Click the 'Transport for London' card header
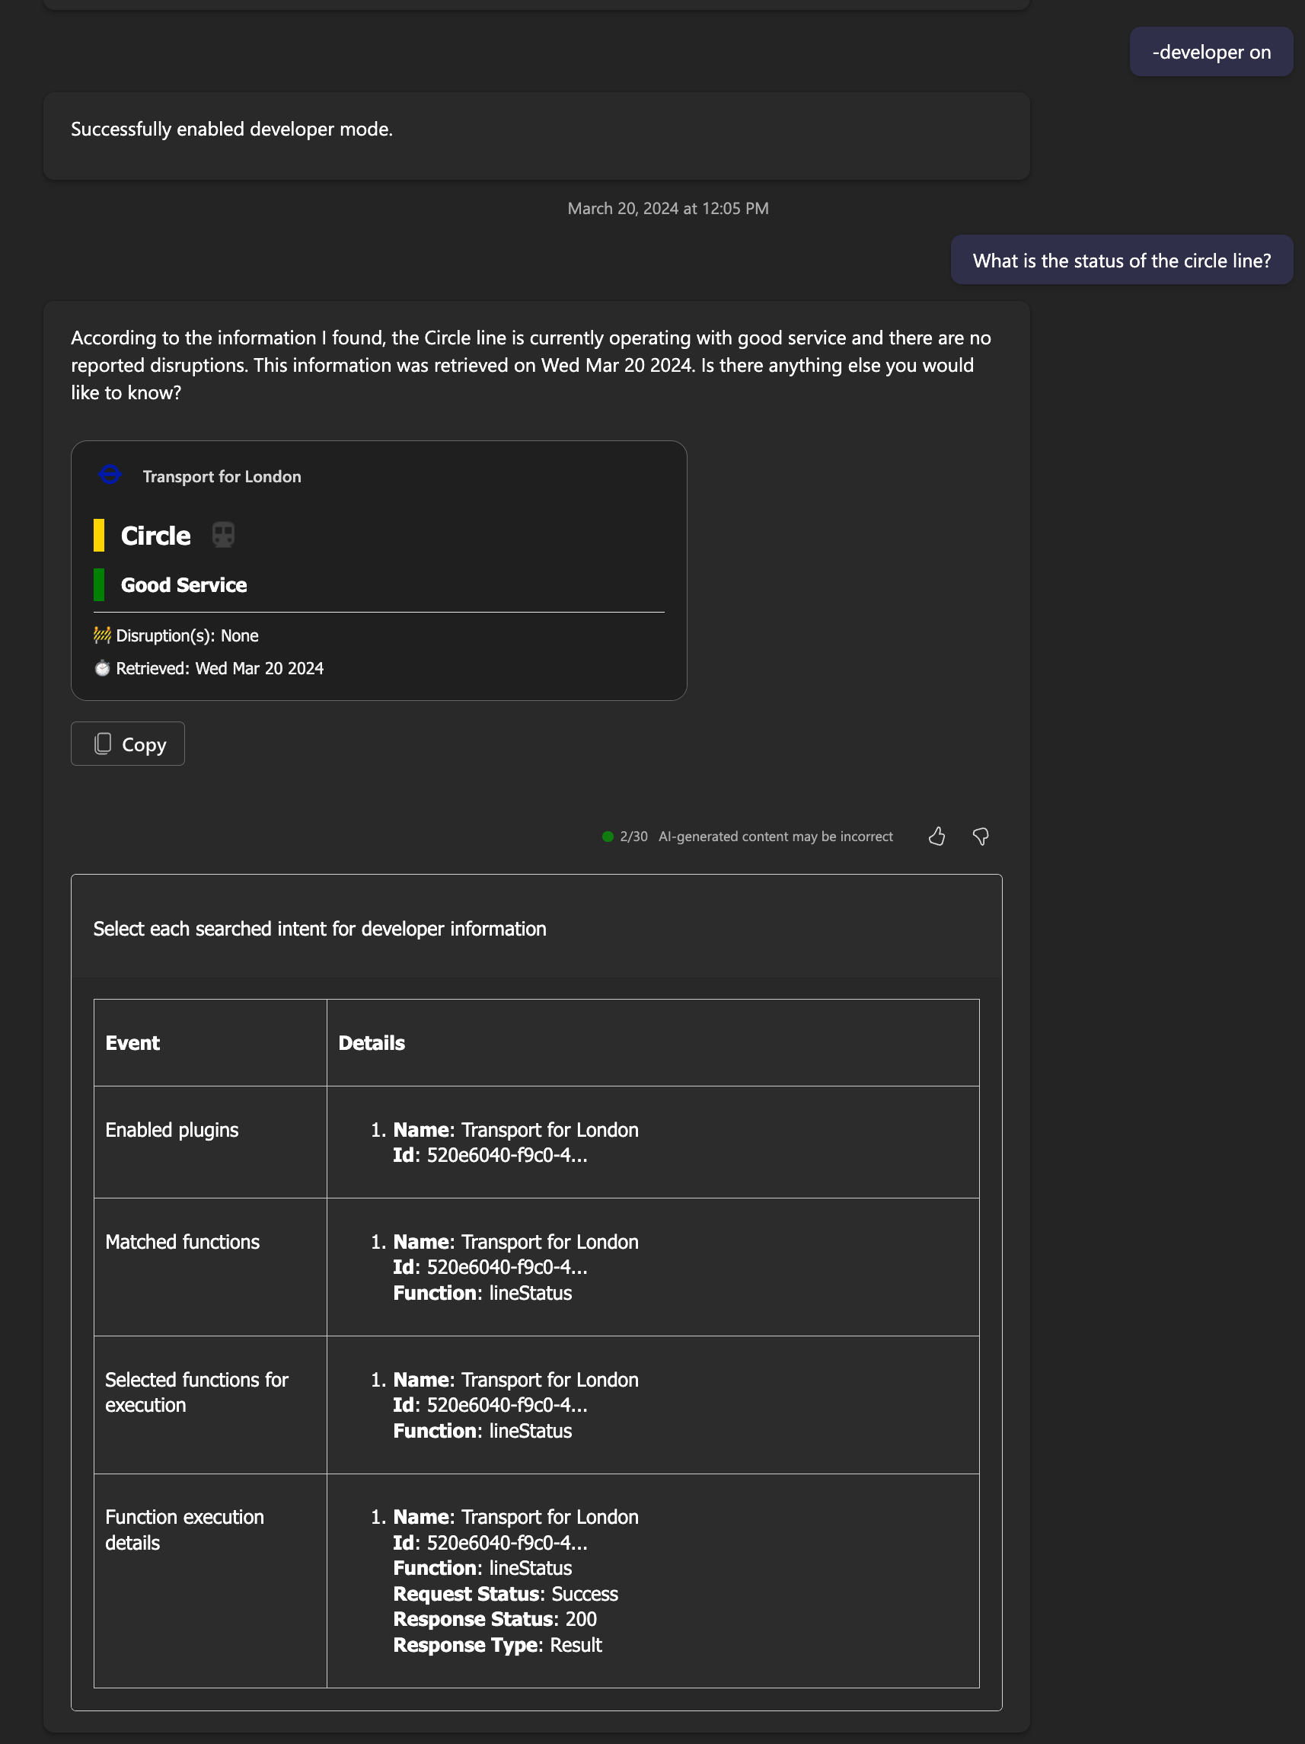 pyautogui.click(x=222, y=476)
